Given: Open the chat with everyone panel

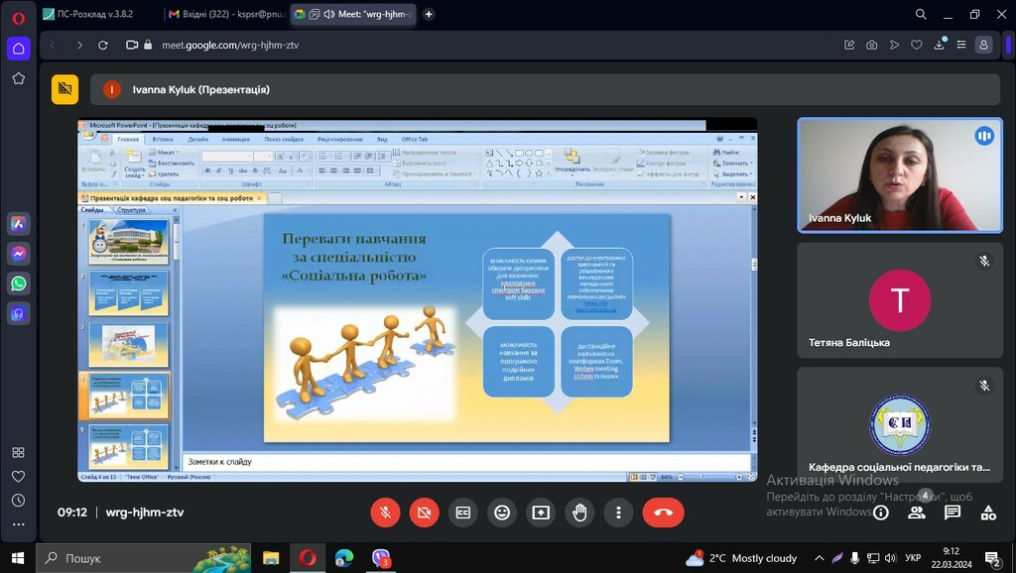Looking at the screenshot, I should coord(952,513).
